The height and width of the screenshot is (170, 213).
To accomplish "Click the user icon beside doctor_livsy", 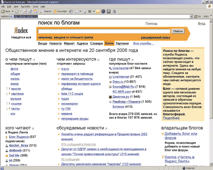I will [7, 146].
